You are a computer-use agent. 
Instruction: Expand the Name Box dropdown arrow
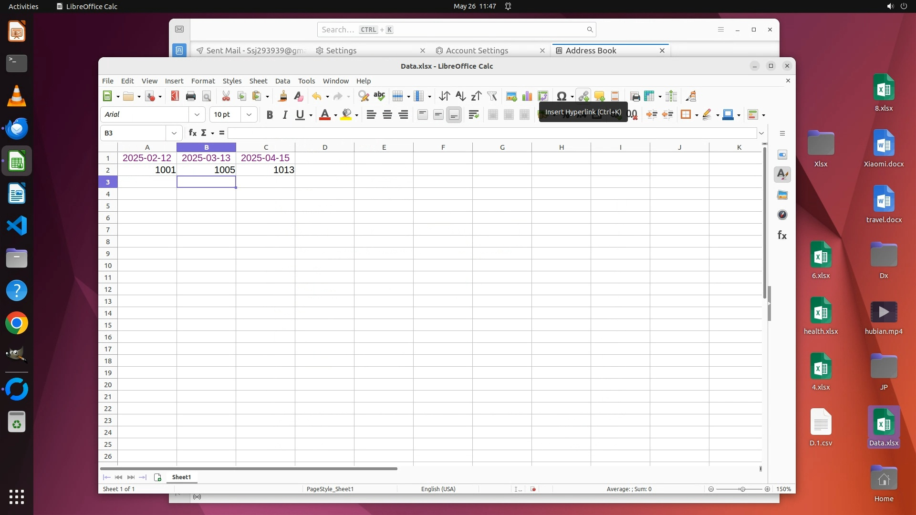[x=174, y=133]
